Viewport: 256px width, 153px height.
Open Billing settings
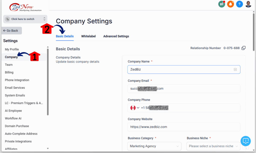[9, 72]
